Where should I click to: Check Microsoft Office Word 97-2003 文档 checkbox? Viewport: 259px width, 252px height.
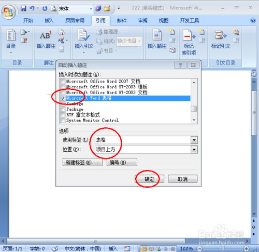[x=63, y=92]
